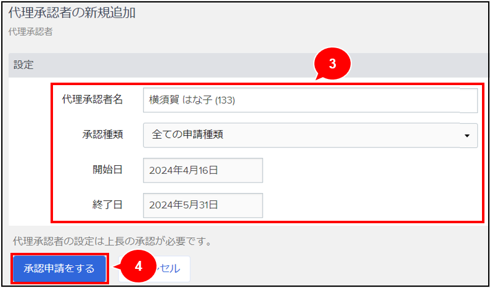490x288 pixels.
Task: Click the 承認種類 field label
Action: pos(102,135)
